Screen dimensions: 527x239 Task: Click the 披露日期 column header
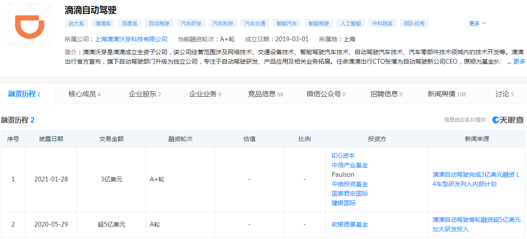51,139
